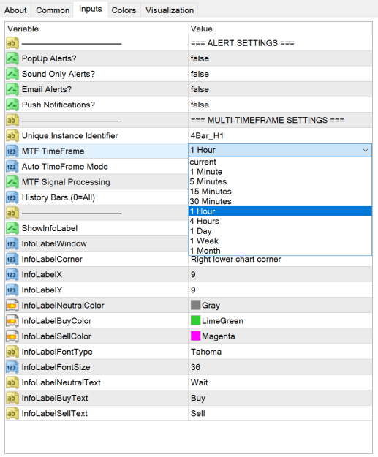
Task: Click the InfoLabelNeutralText string icon
Action: coord(12,382)
